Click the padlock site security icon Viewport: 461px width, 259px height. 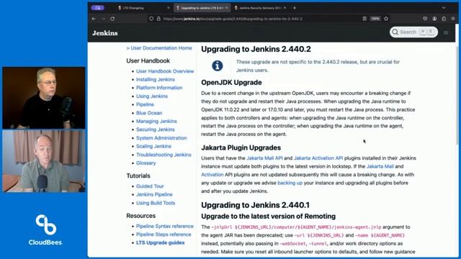coord(158,19)
